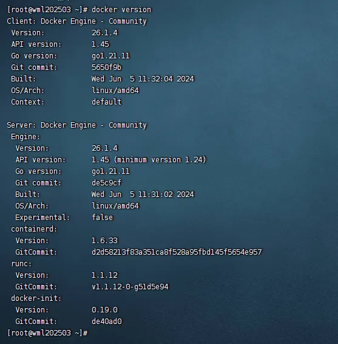Click the Context value 'default'
This screenshot has height=344, width=338.
tap(106, 102)
